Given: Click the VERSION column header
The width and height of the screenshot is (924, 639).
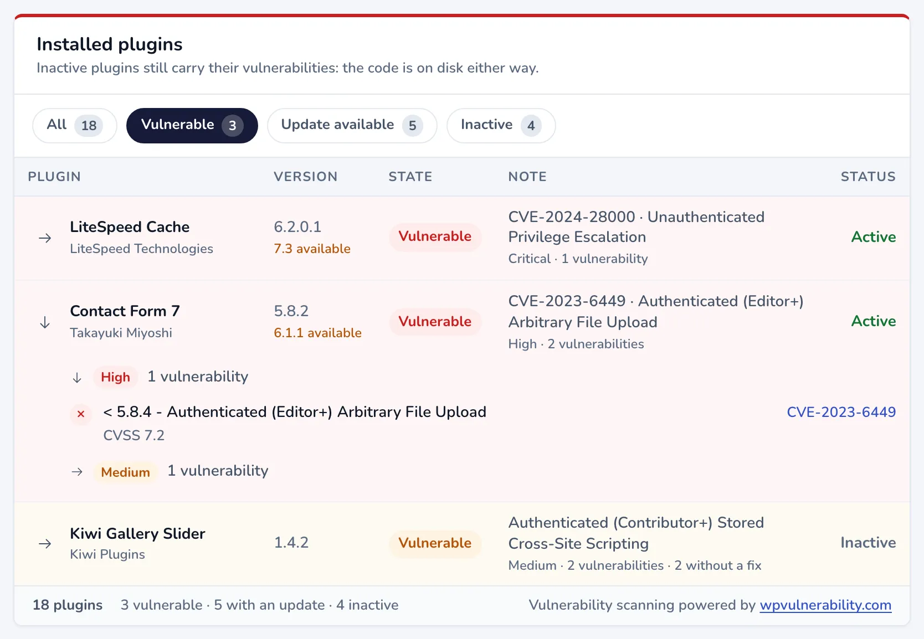Looking at the screenshot, I should coord(305,177).
